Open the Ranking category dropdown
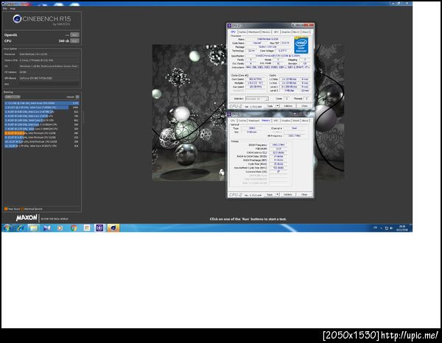The width and height of the screenshot is (442, 343). [x=12, y=97]
